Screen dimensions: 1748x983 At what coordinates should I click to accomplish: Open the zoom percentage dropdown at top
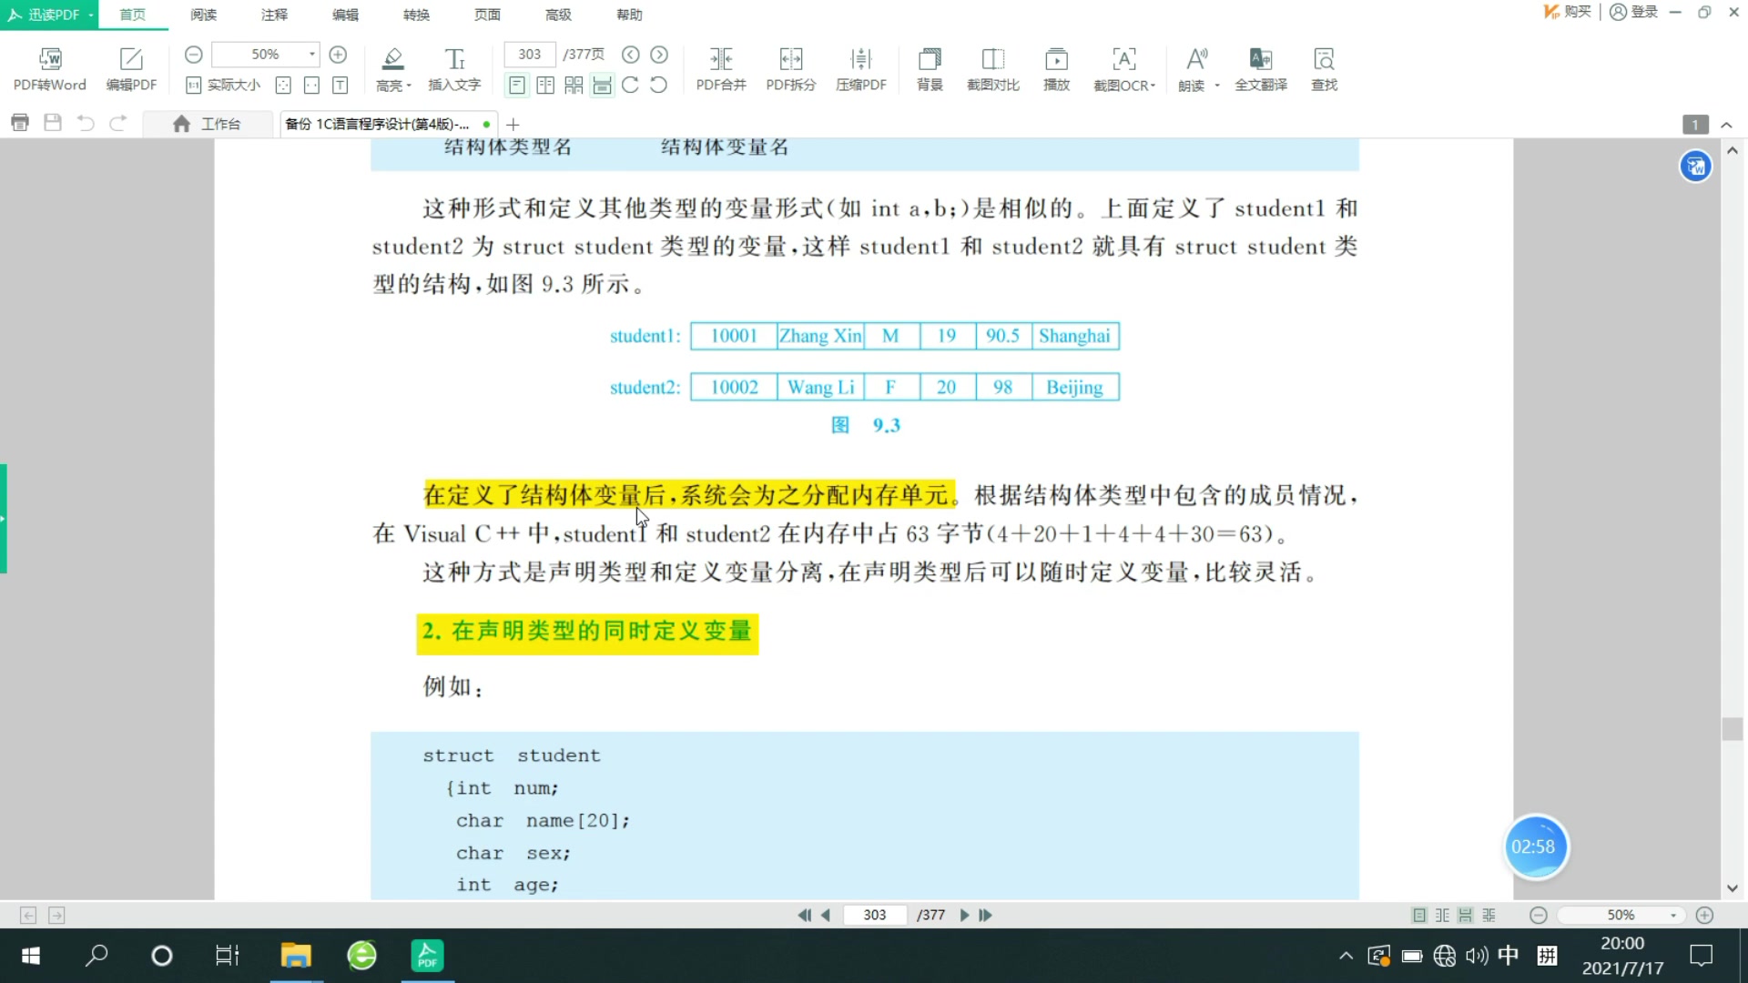[x=312, y=55]
